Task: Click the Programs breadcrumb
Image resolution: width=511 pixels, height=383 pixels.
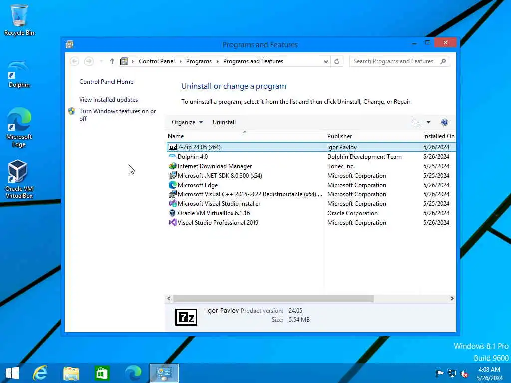Action: click(x=199, y=61)
